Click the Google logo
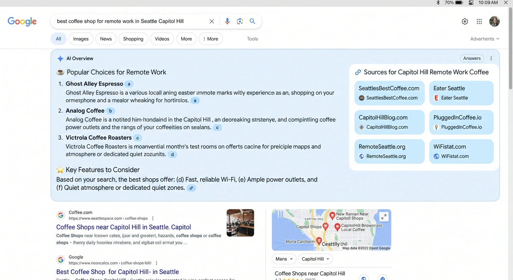The width and height of the screenshot is (513, 280). pos(22,21)
